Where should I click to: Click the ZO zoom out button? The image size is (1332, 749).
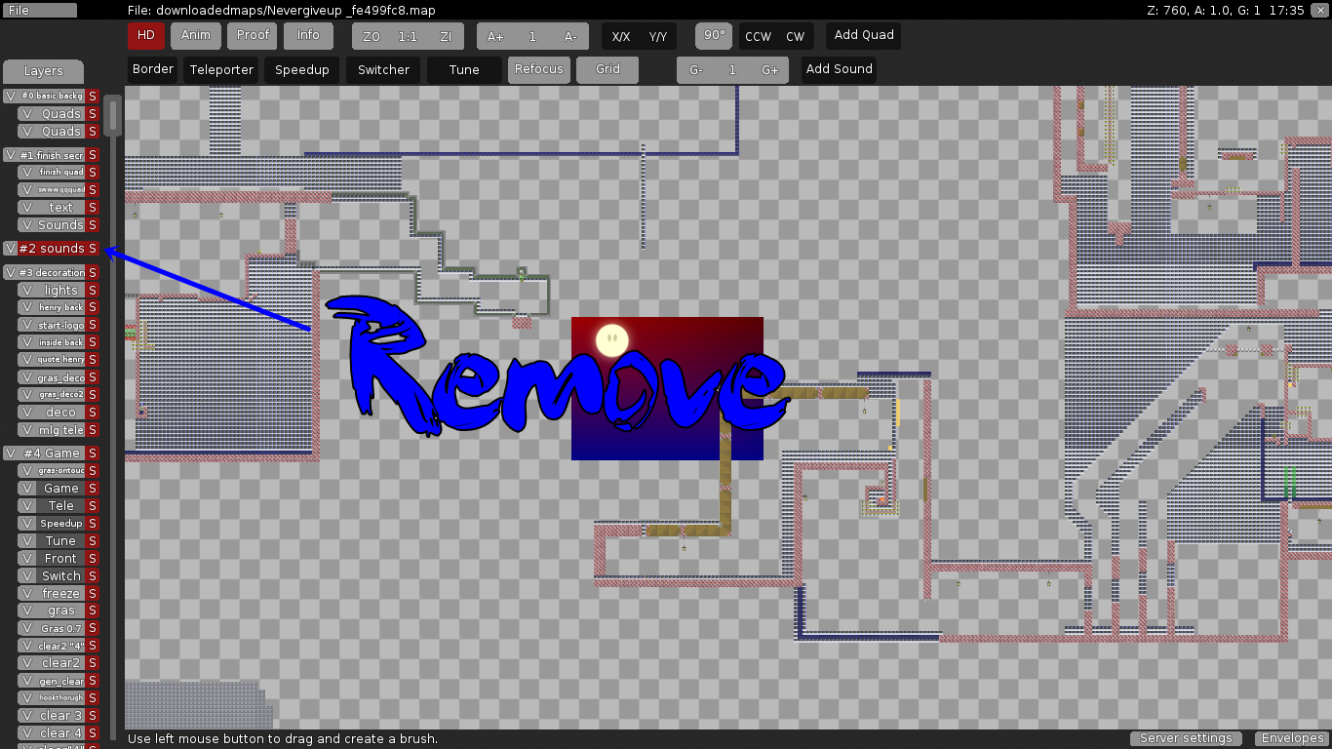click(372, 36)
